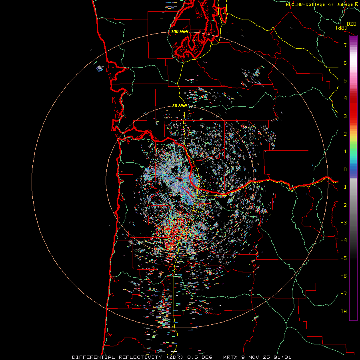Click color scale label -3
The width and height of the screenshot is (360, 360).
coord(344,223)
